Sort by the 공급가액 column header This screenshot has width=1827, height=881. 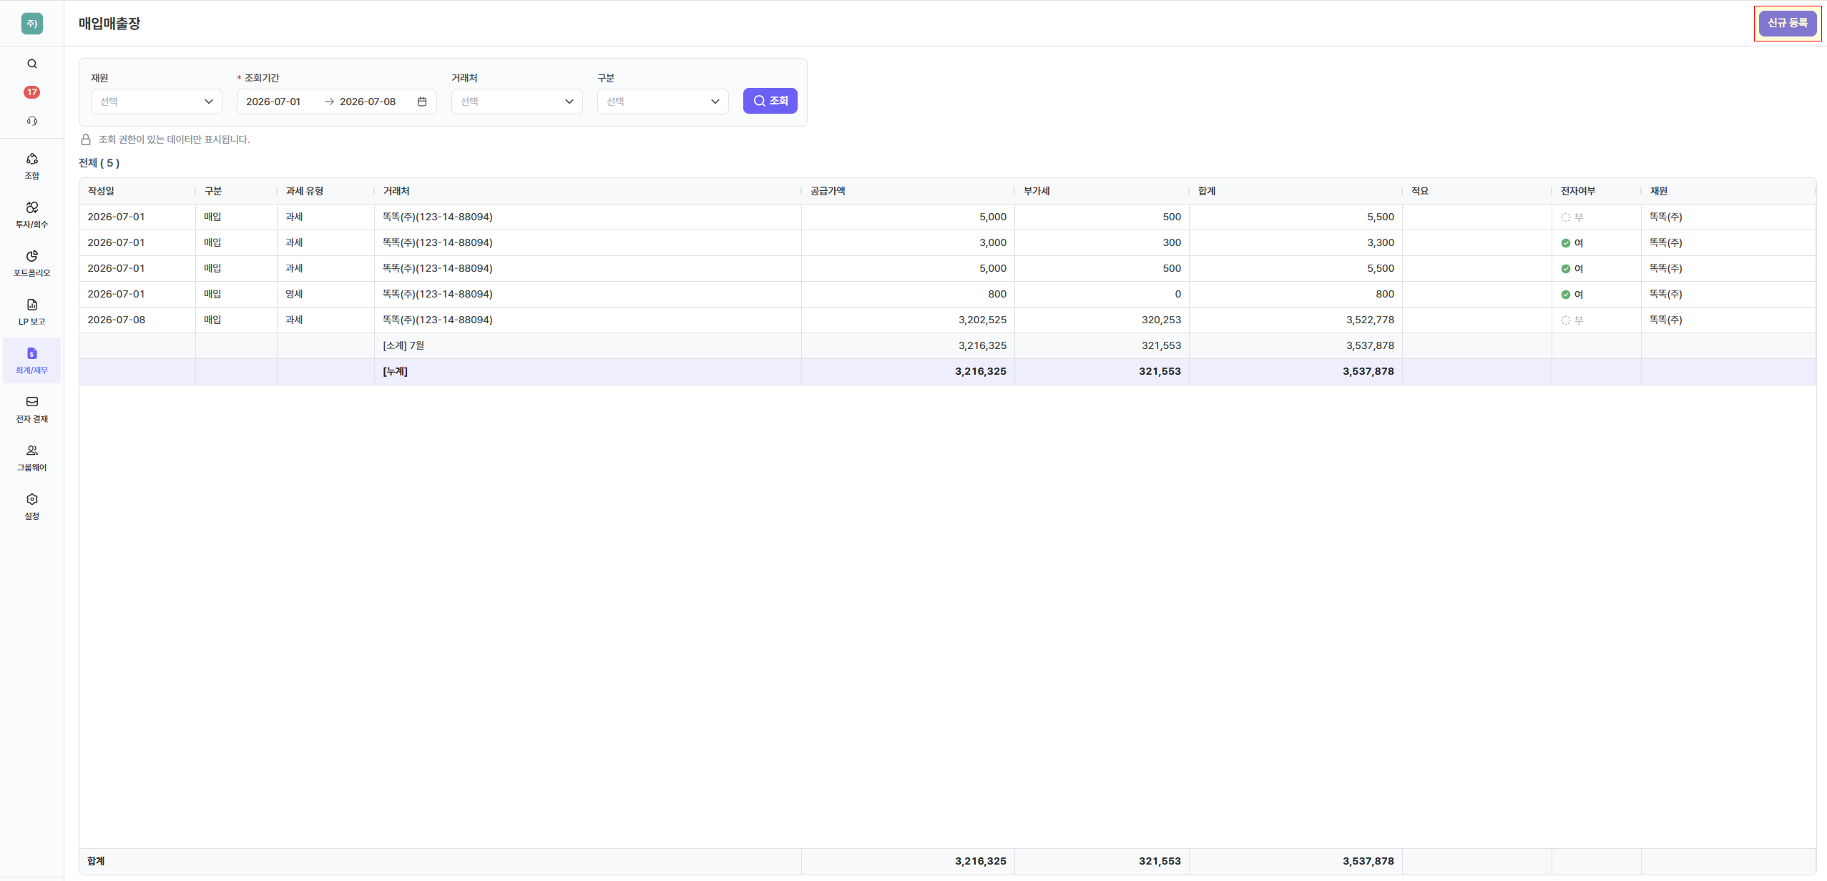point(828,191)
